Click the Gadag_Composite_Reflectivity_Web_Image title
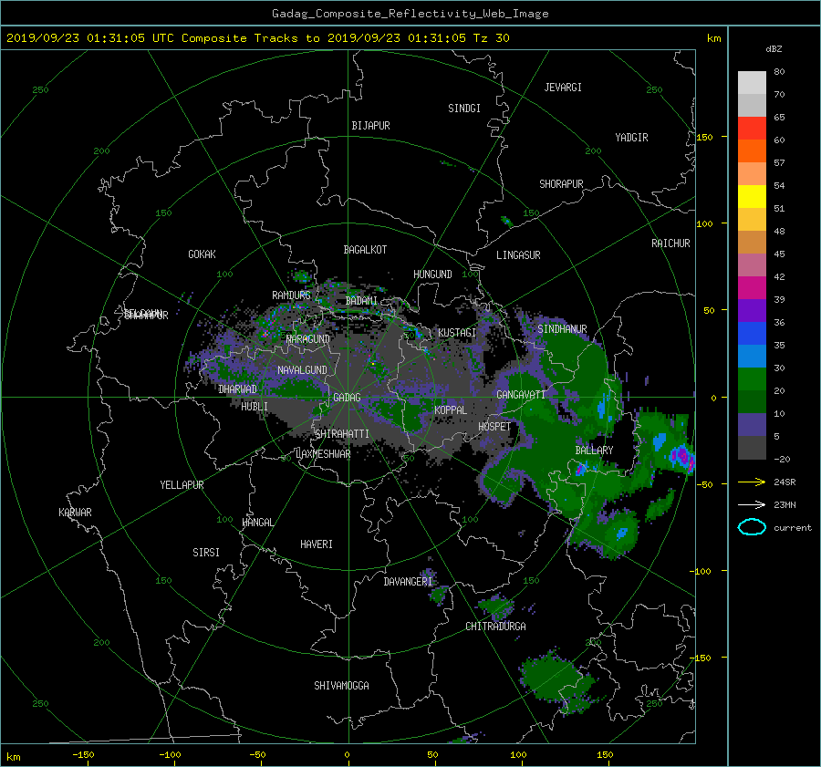The image size is (821, 767). (410, 14)
